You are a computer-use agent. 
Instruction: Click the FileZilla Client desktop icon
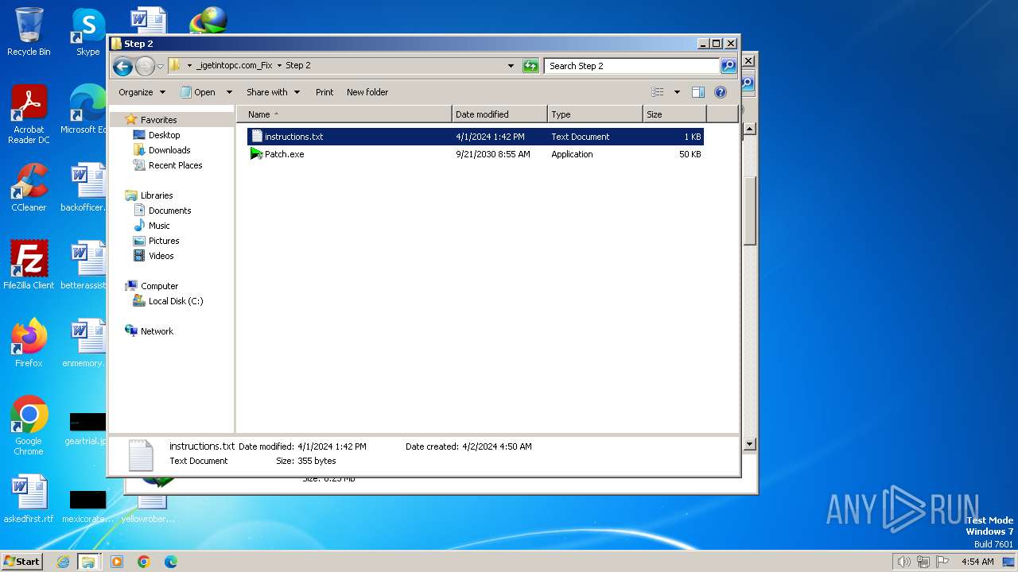[29, 265]
